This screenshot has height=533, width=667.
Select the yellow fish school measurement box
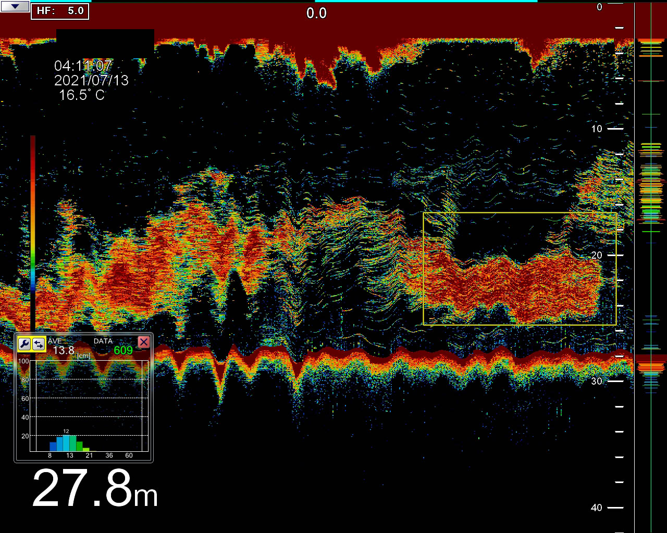tap(520, 269)
